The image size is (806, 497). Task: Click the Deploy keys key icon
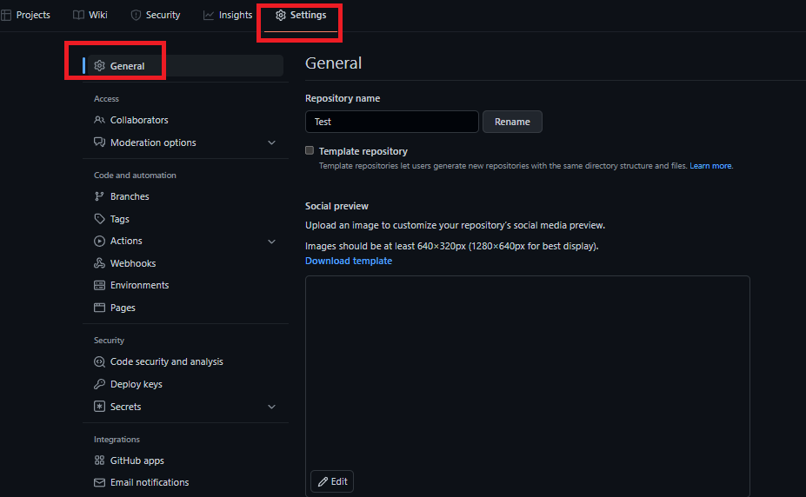[x=99, y=384]
